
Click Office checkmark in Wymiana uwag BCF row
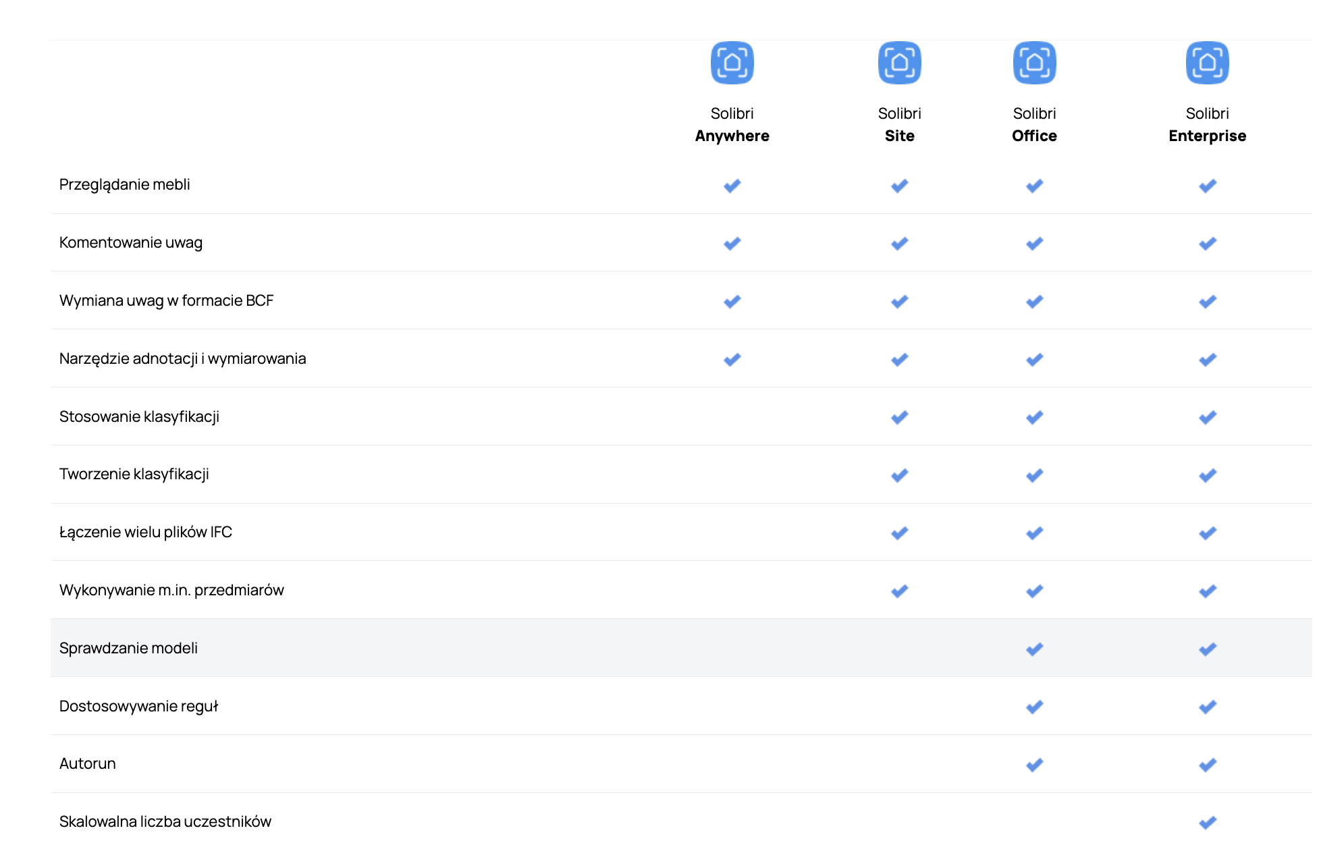pyautogui.click(x=1034, y=302)
